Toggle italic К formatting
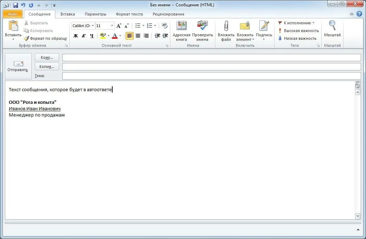This screenshot has width=366, height=239. coord(83,36)
